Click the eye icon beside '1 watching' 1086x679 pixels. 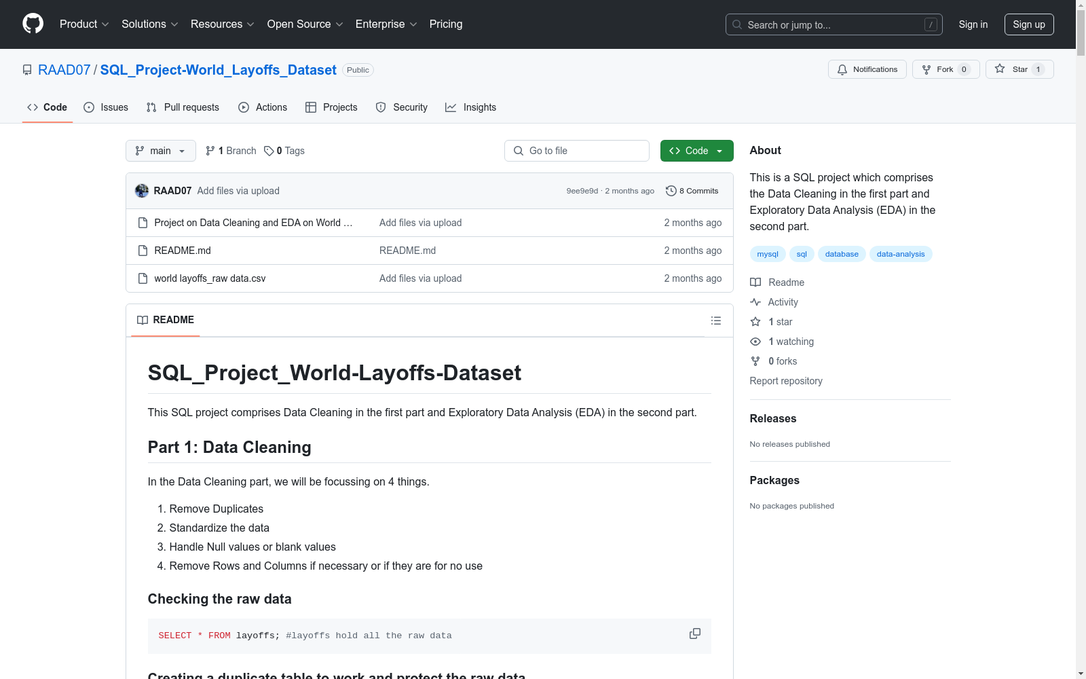click(755, 342)
